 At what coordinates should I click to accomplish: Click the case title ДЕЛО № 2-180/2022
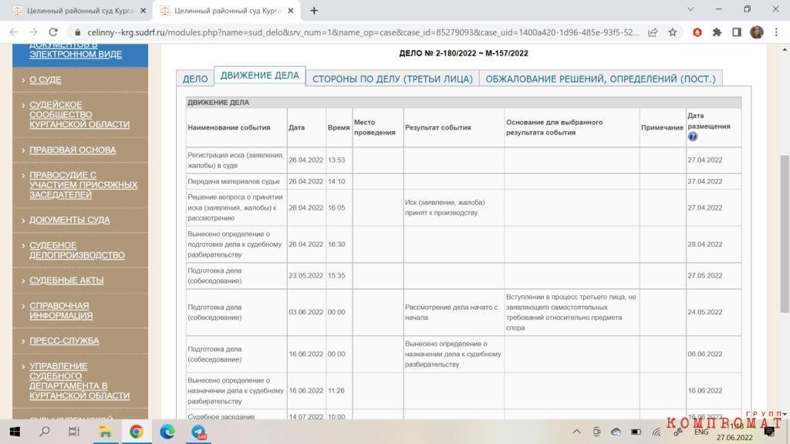coord(464,53)
